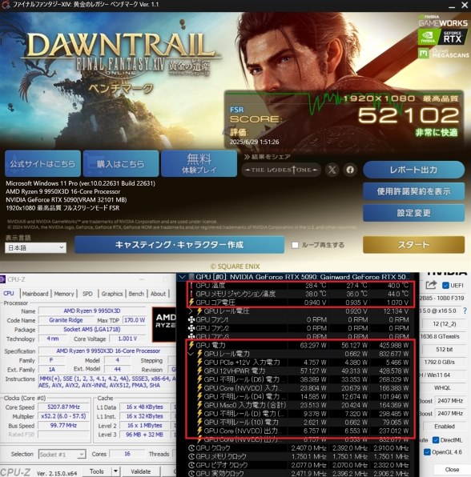
Task: Click GPU 不明レール (D6) 電力 sensor row
Action: (x=300, y=379)
